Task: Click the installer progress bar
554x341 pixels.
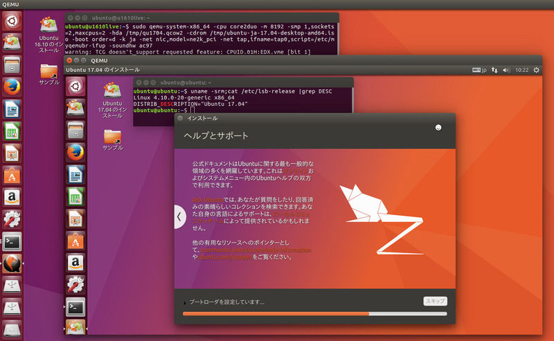Action: coord(314,313)
